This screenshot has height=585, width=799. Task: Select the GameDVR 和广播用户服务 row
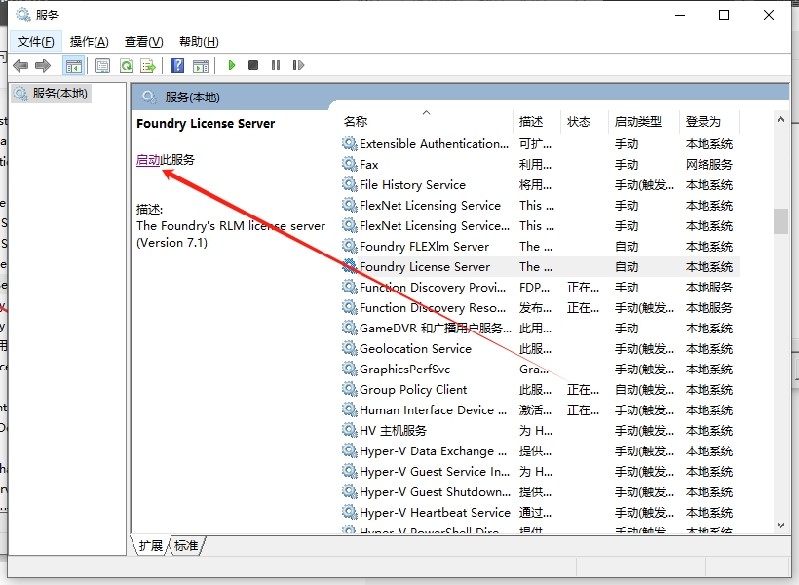540,328
